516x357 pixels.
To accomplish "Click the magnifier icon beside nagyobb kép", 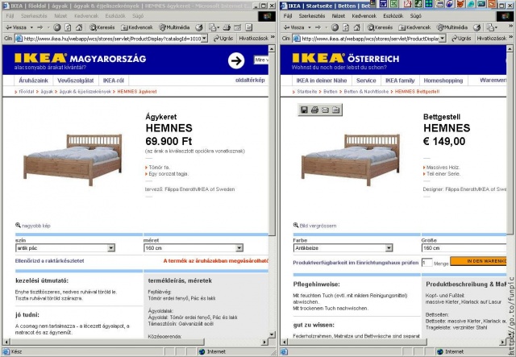I will 18,226.
